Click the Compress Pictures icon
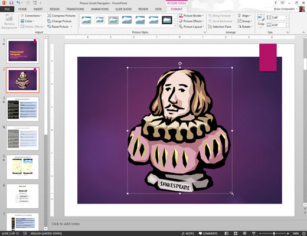 49,15
